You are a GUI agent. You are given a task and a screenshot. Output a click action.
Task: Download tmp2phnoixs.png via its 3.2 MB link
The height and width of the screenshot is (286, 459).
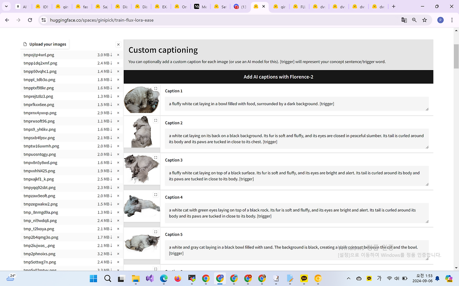click(105, 254)
